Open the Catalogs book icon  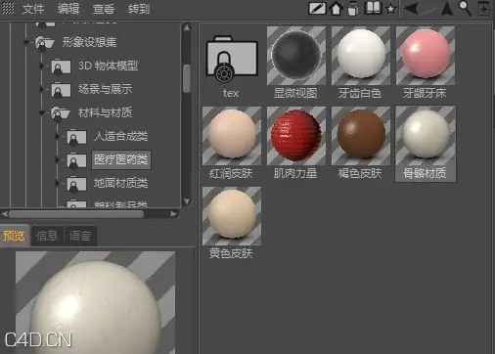tap(373, 8)
